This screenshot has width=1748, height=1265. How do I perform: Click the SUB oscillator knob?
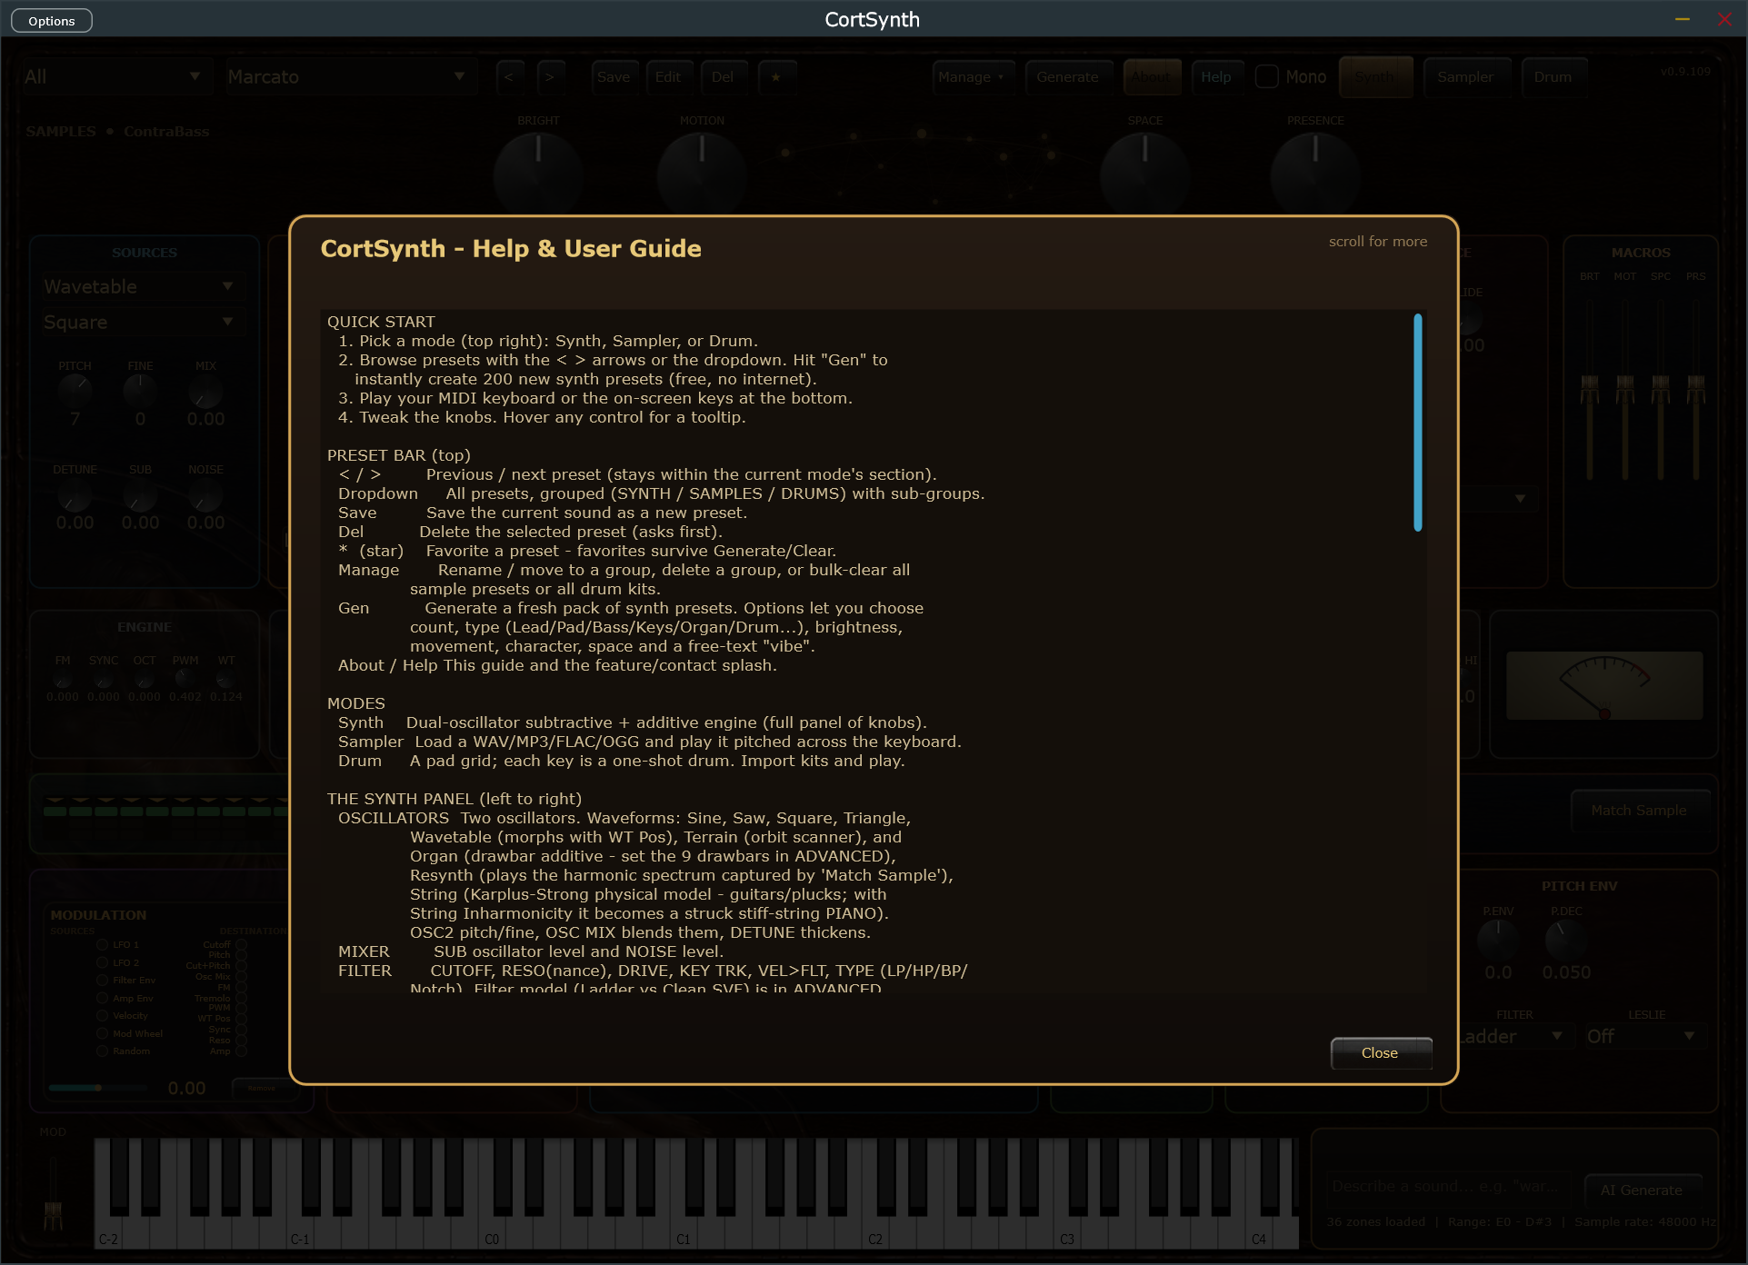coord(140,495)
